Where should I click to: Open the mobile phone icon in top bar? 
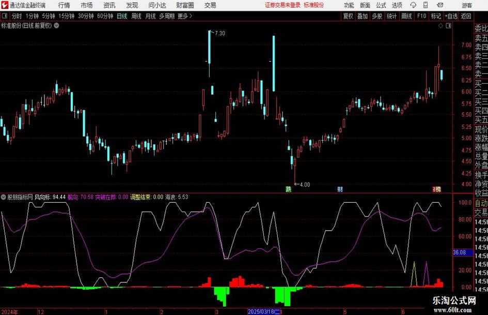click(x=426, y=5)
